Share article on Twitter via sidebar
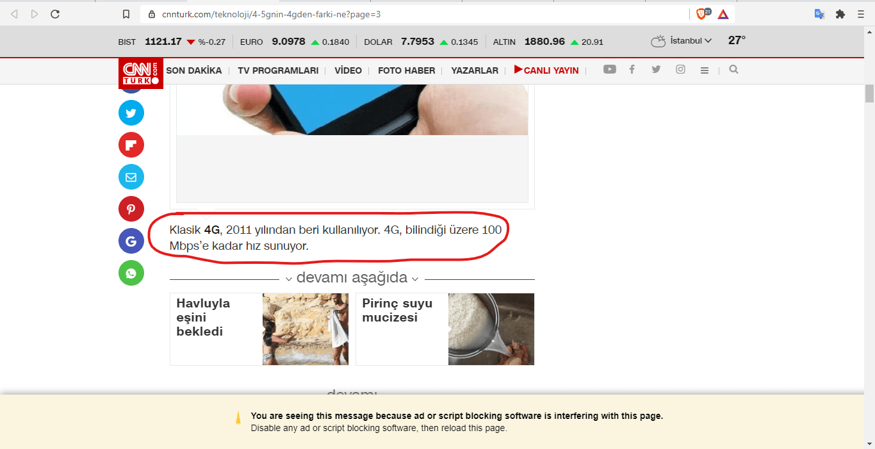Screen dimensions: 875x449 point(131,113)
